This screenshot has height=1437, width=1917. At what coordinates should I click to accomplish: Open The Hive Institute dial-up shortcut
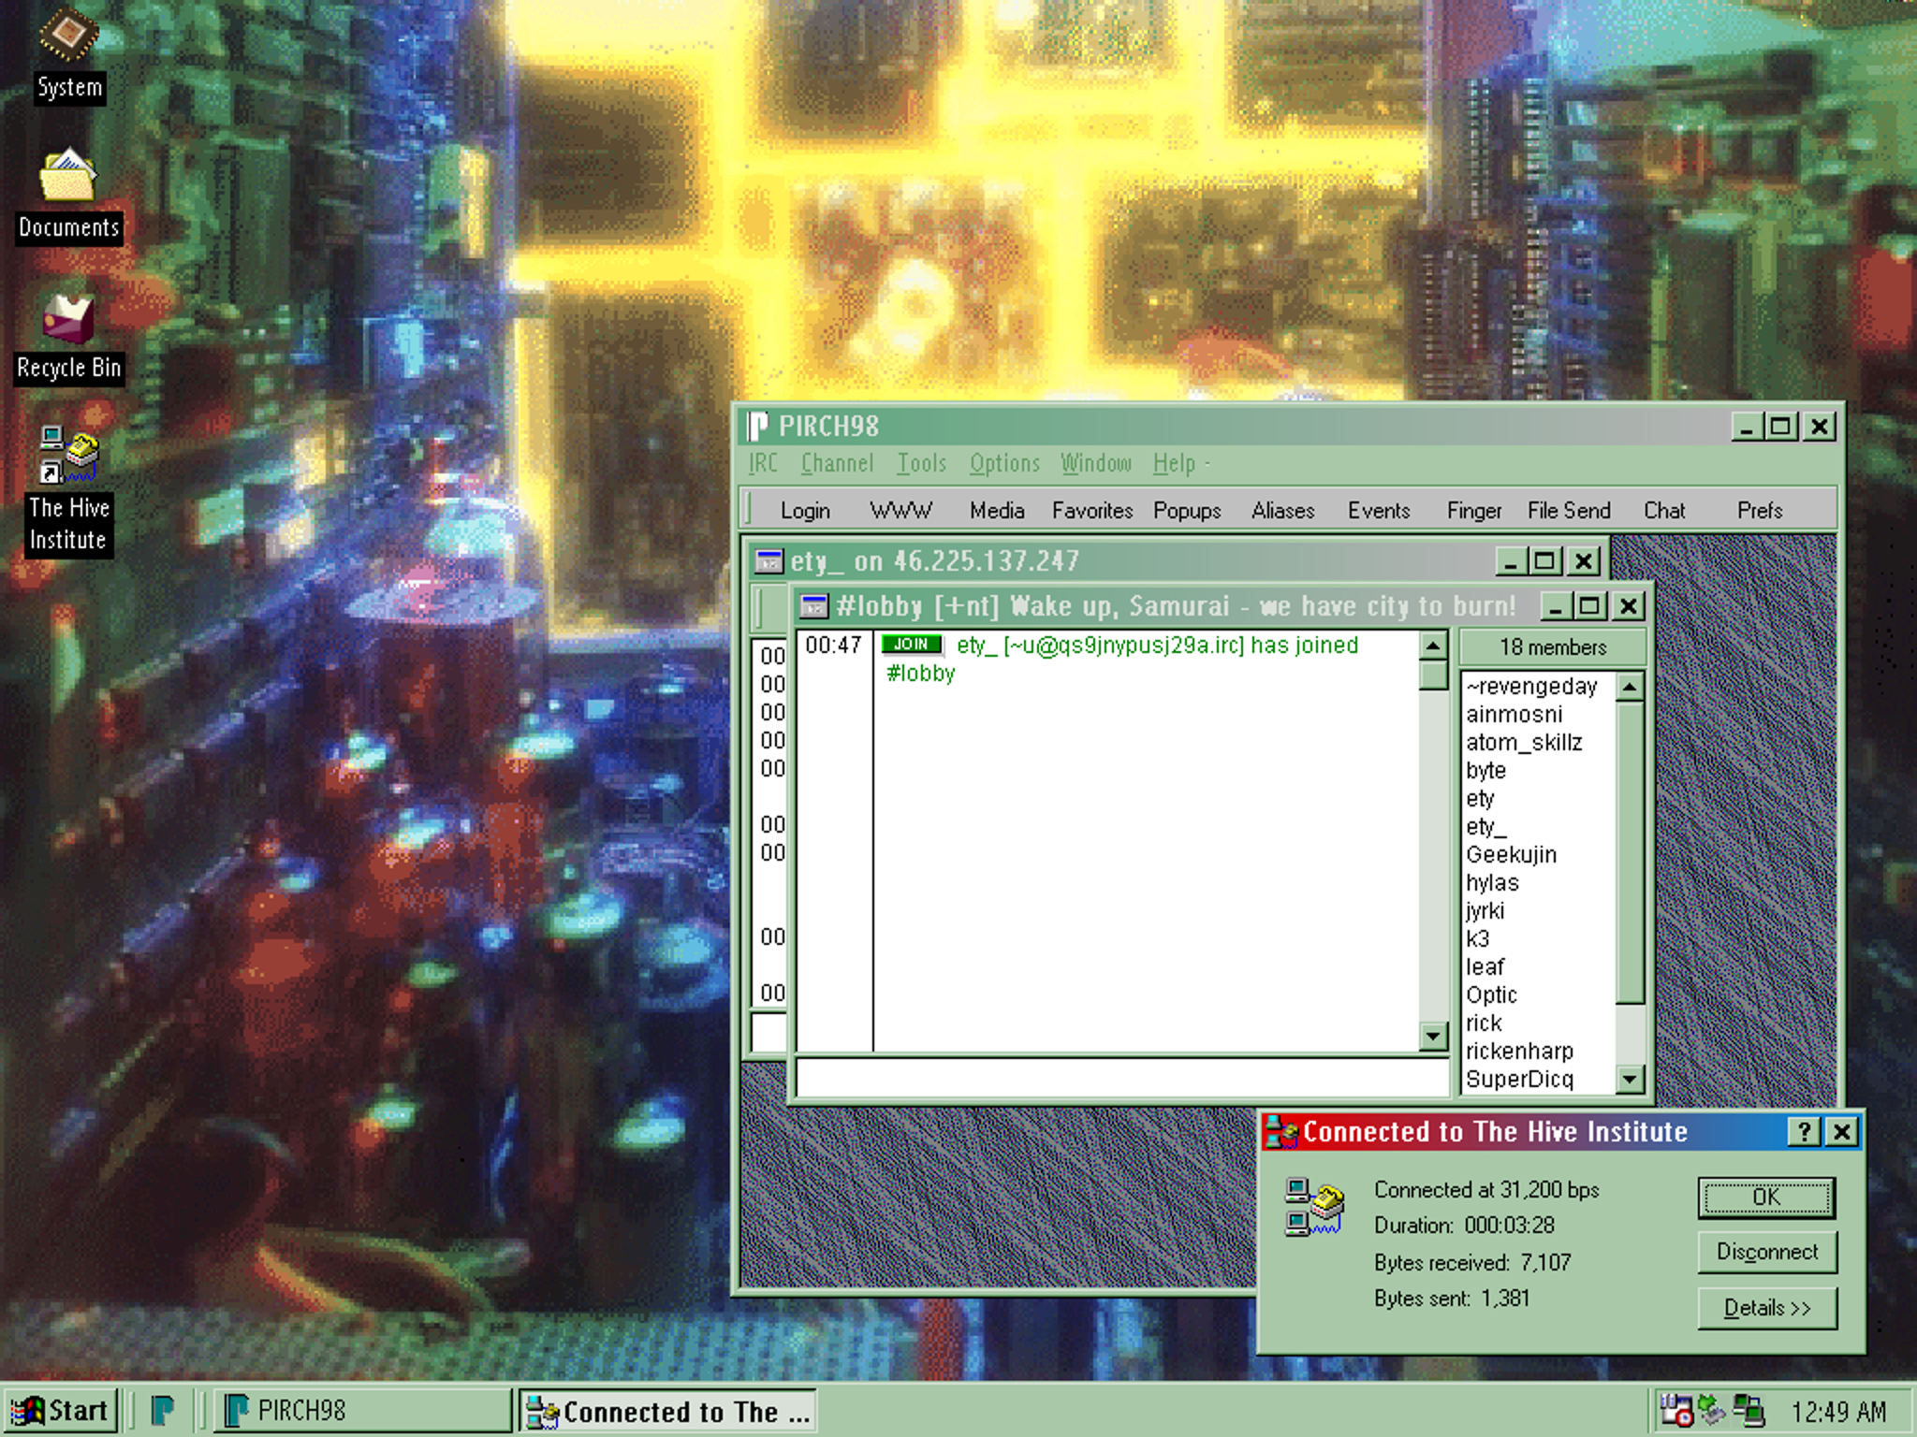coord(68,457)
